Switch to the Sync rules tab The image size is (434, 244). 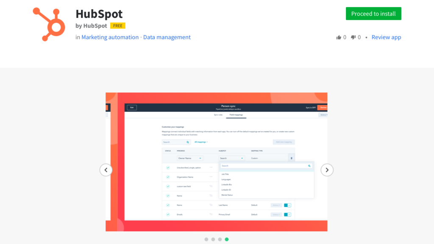(219, 115)
